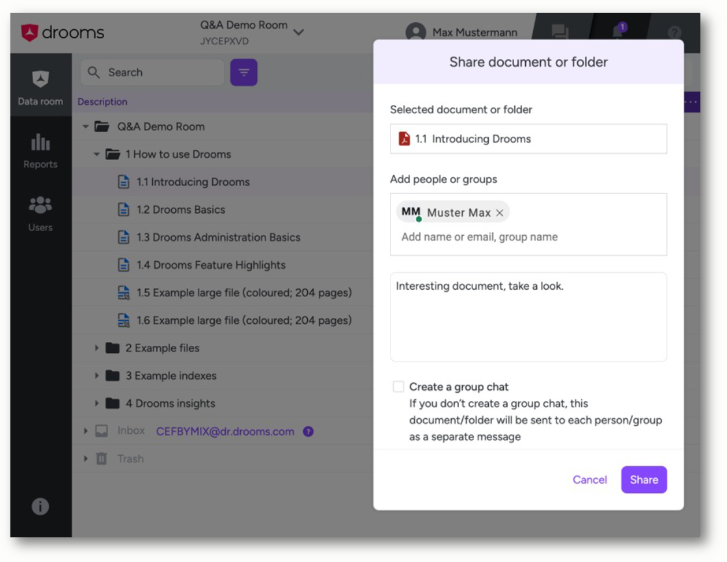Open the Users sidebar section
This screenshot has height=562, width=727.
point(40,214)
